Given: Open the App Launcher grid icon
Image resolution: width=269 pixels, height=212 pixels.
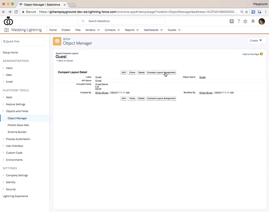Looking at the screenshot, I should (x=6, y=30).
